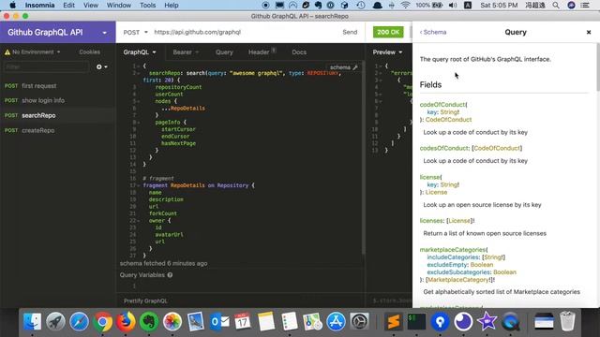Open Spotlight search in menu bar
Image resolution: width=600 pixels, height=337 pixels.
556,5
